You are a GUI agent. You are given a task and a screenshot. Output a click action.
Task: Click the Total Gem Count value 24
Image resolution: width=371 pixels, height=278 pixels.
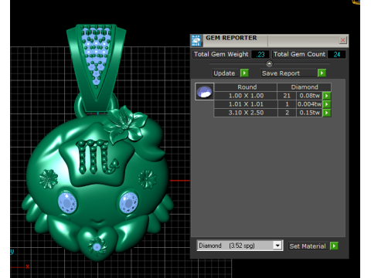(x=336, y=54)
